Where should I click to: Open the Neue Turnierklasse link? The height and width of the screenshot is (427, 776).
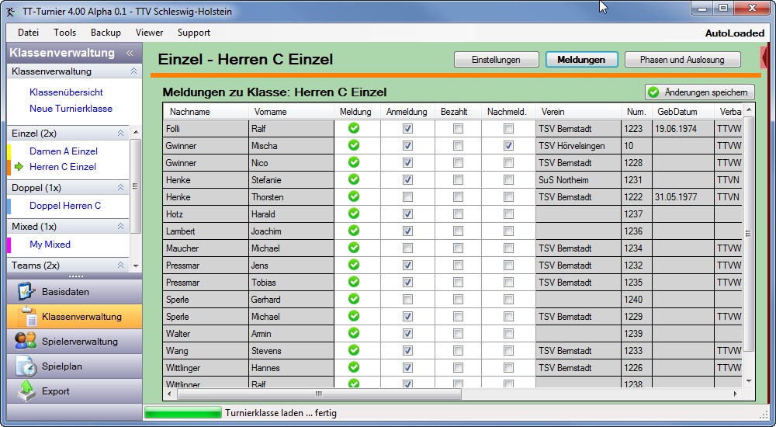pos(71,109)
